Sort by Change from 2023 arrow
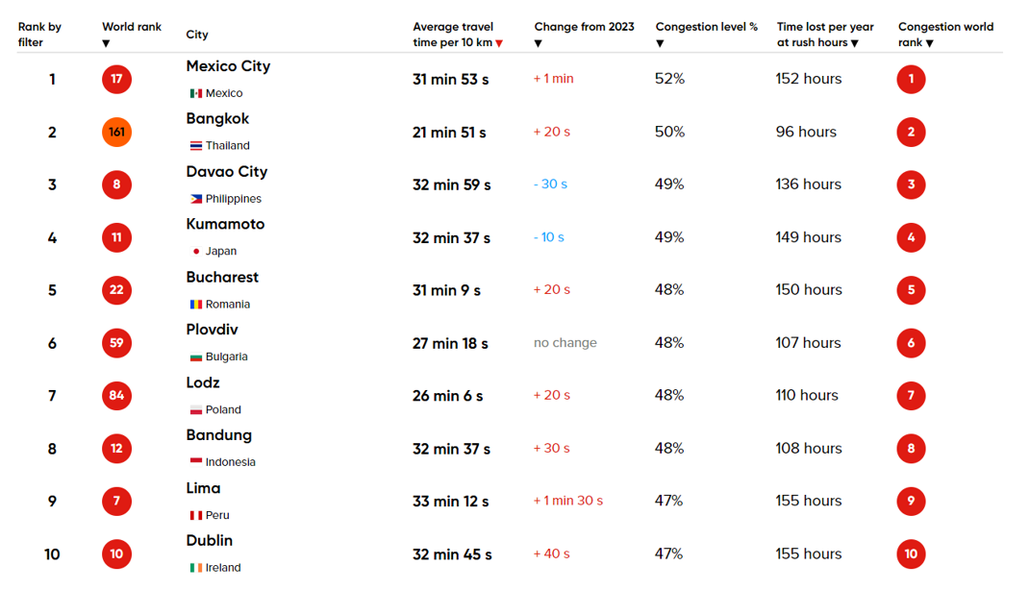Viewport: 1029px width, 590px height. [x=538, y=43]
